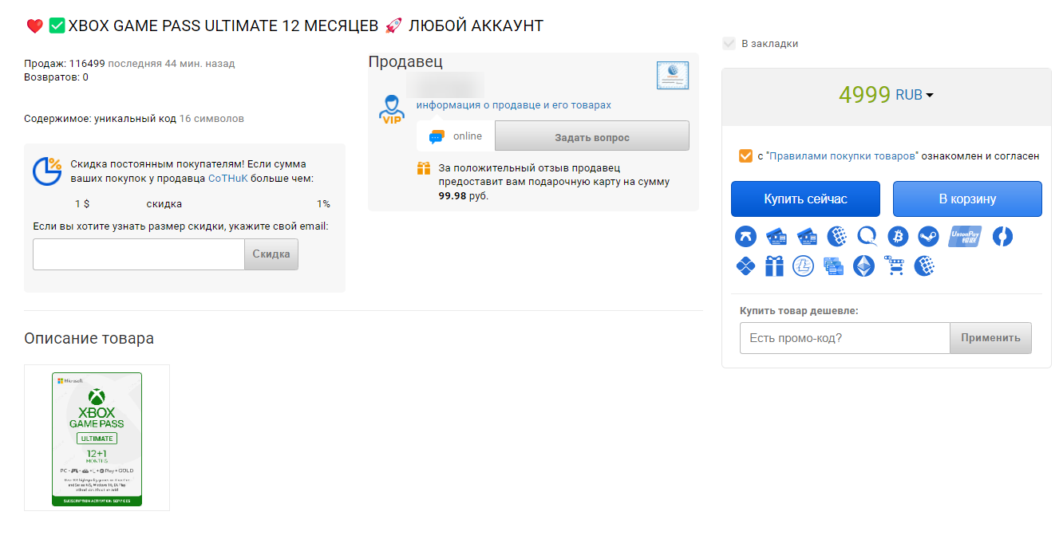Choose the four-diamond clover payment icon
Screen dimensions: 1063x535
click(746, 266)
